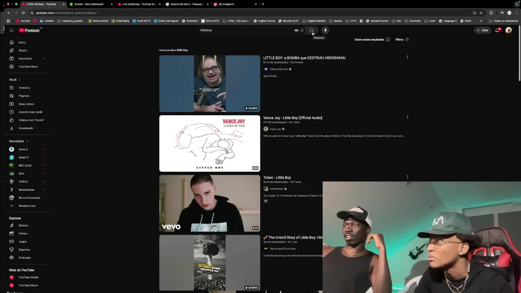This screenshot has height=293, width=521.
Task: Expand the Você section chevron
Action: 20,80
